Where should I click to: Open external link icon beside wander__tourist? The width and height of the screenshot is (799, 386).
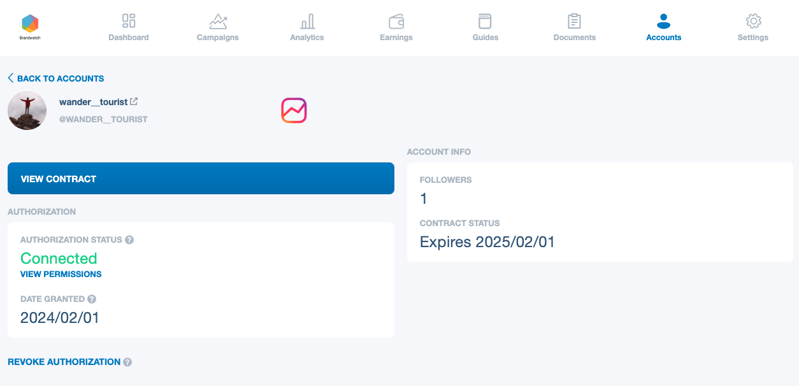tap(134, 101)
